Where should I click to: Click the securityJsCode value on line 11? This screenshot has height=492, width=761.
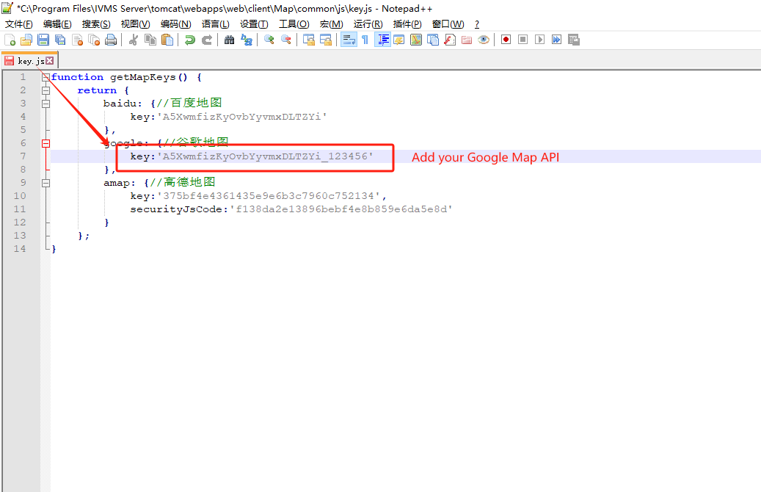341,209
